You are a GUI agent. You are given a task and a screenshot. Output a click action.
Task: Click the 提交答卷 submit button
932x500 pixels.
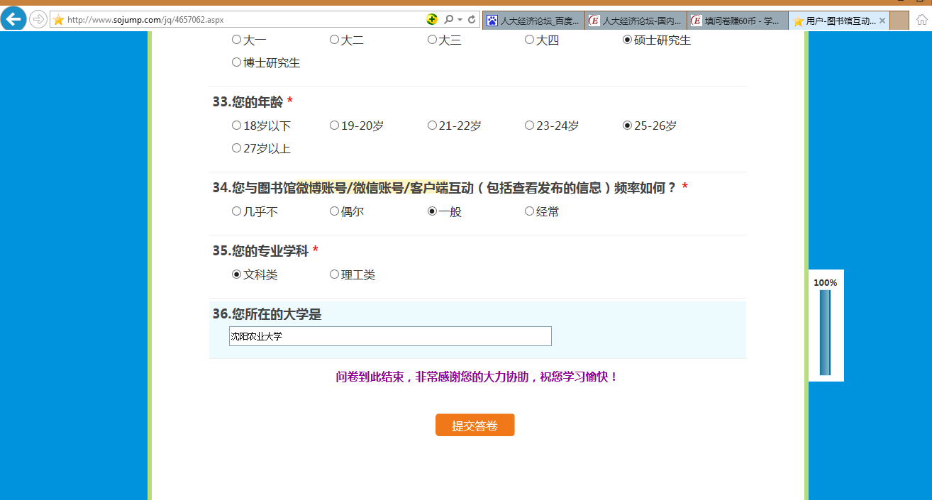tap(475, 426)
